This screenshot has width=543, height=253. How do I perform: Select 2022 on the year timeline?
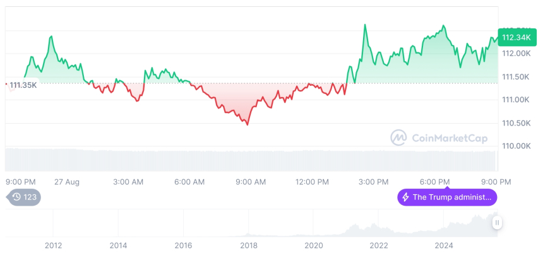(x=378, y=245)
